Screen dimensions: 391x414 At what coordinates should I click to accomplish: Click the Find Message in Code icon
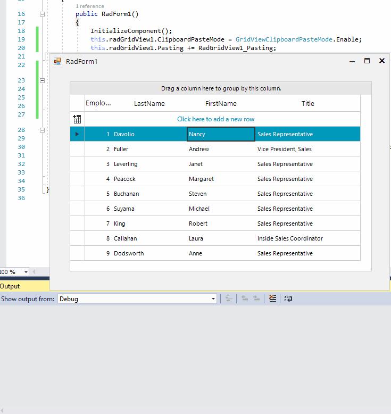tap(228, 299)
